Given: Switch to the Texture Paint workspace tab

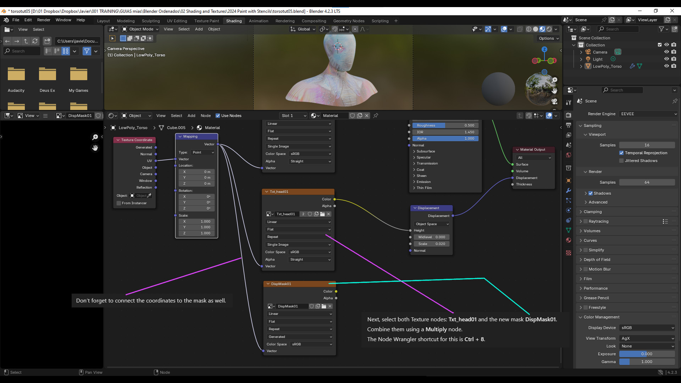Looking at the screenshot, I should (206, 21).
